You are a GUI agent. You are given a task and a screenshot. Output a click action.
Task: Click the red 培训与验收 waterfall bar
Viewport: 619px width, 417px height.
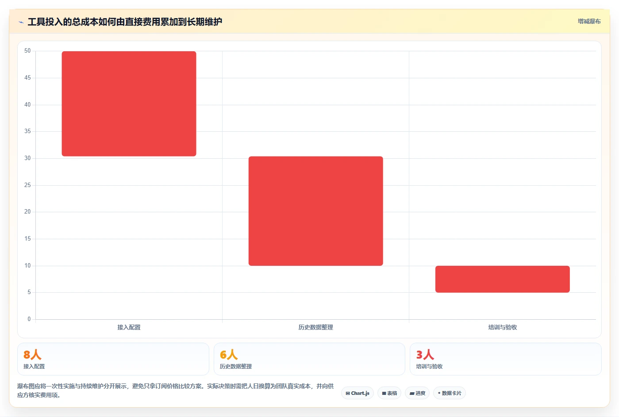pos(502,279)
